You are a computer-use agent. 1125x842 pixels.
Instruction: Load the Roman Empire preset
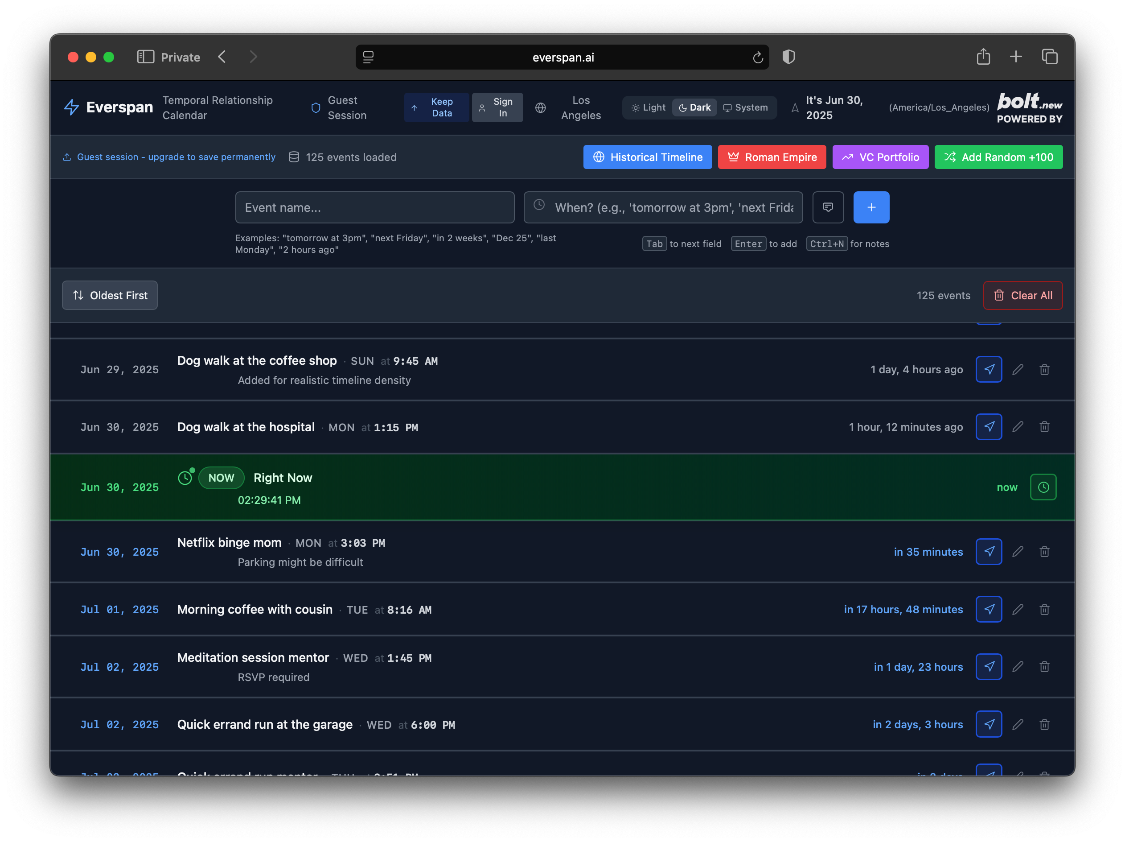(x=772, y=157)
